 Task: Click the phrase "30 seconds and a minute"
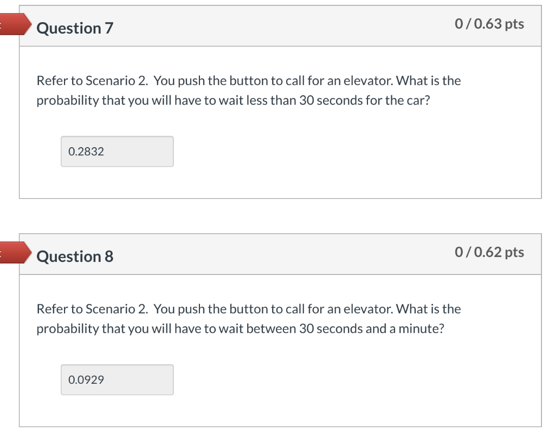(x=371, y=330)
